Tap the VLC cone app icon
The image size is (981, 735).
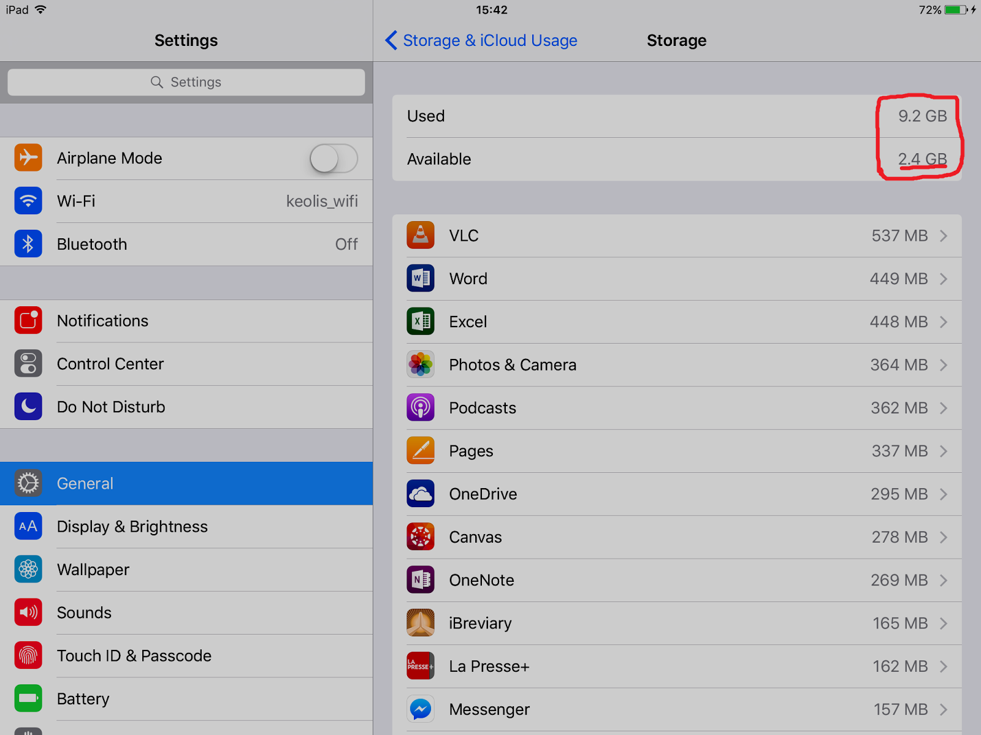421,236
